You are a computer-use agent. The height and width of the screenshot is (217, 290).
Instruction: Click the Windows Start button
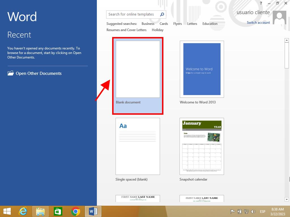pyautogui.click(x=7, y=211)
